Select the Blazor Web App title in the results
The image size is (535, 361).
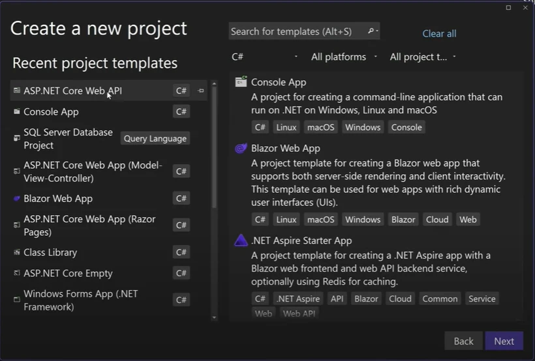click(286, 149)
